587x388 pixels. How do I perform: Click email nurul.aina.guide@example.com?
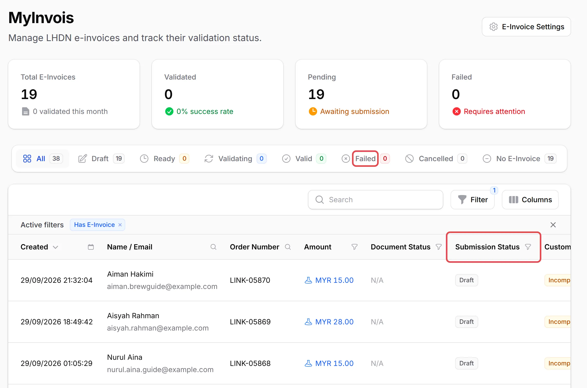tap(160, 370)
